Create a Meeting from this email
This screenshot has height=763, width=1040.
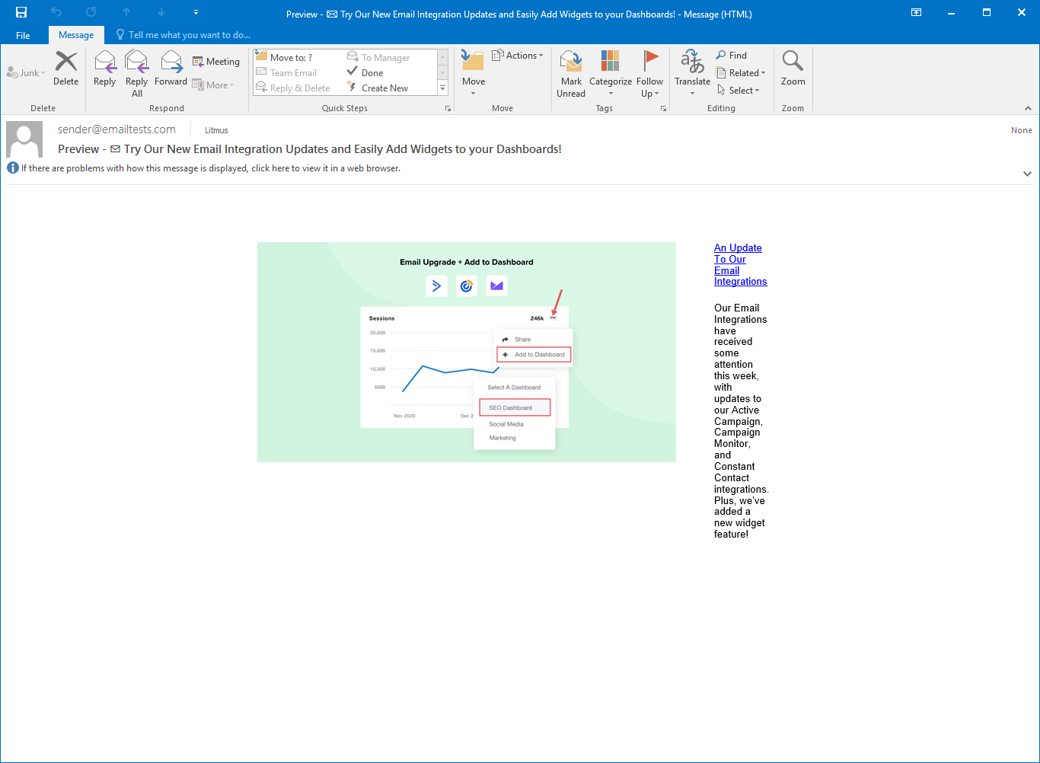tap(216, 61)
